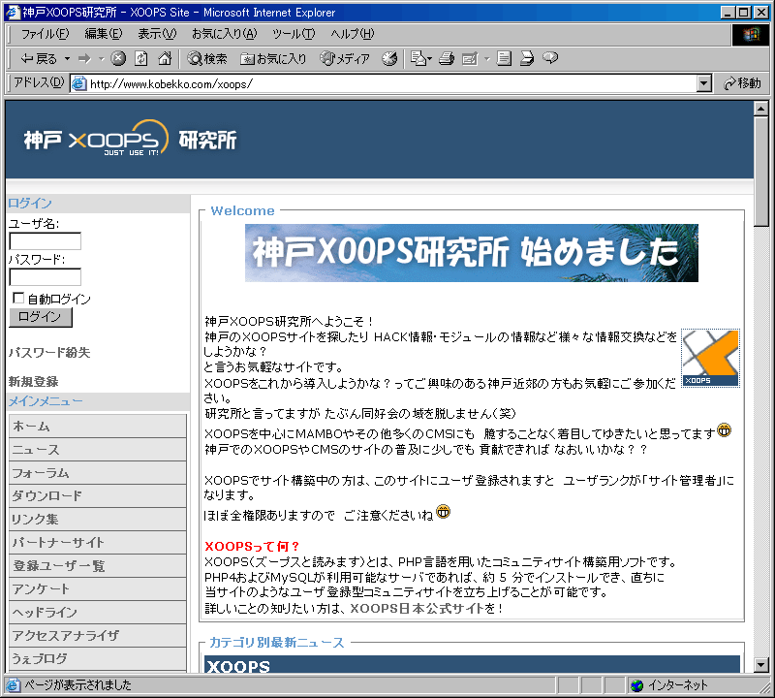Viewport: 775px width, 698px height.
Task: Click the Stop loading icon
Action: point(117,58)
